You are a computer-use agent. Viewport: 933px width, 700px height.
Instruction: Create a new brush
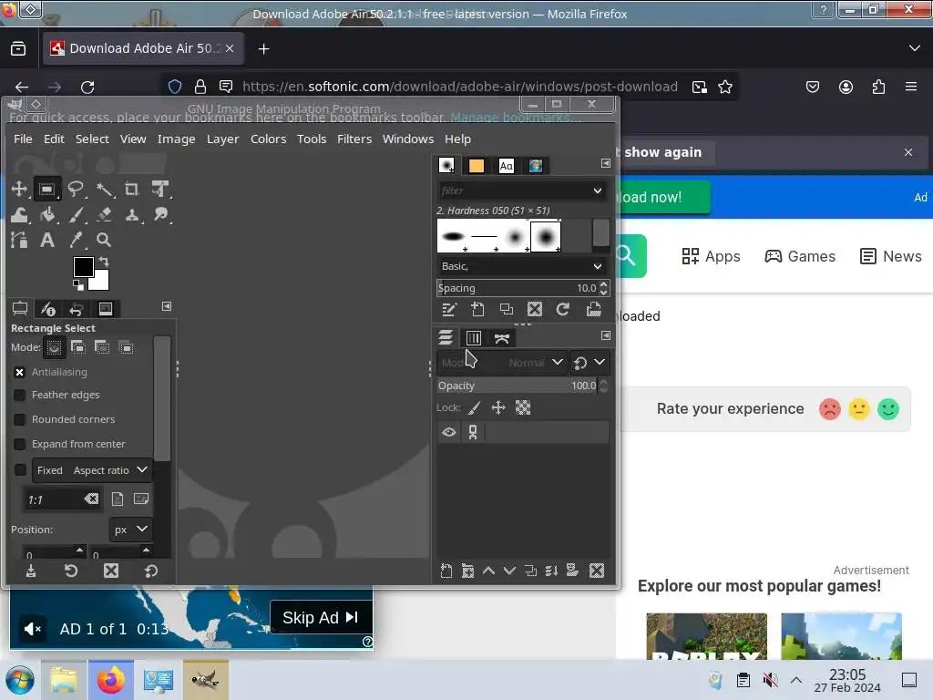(x=477, y=310)
